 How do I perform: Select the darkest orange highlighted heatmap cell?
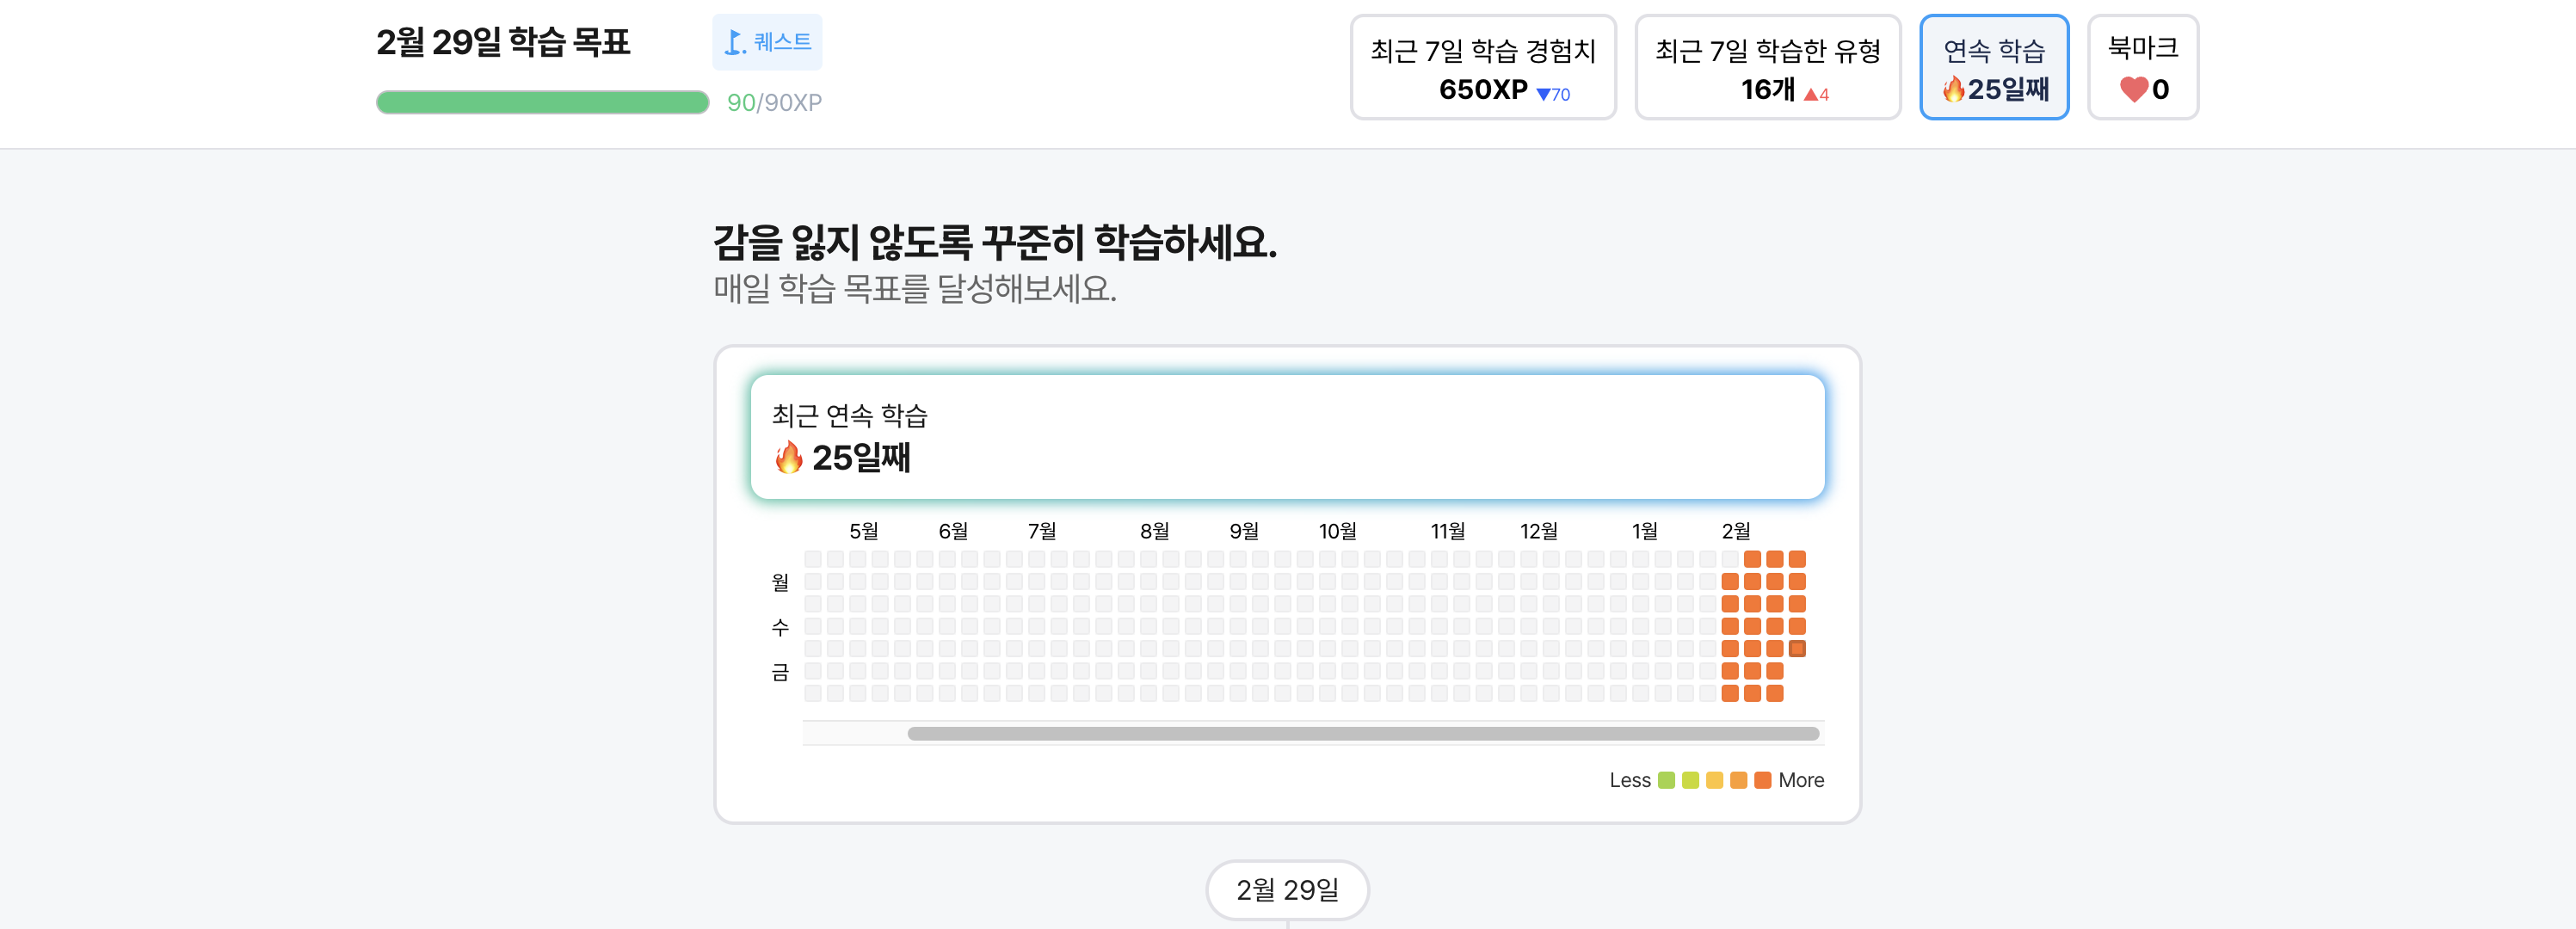click(x=1797, y=649)
